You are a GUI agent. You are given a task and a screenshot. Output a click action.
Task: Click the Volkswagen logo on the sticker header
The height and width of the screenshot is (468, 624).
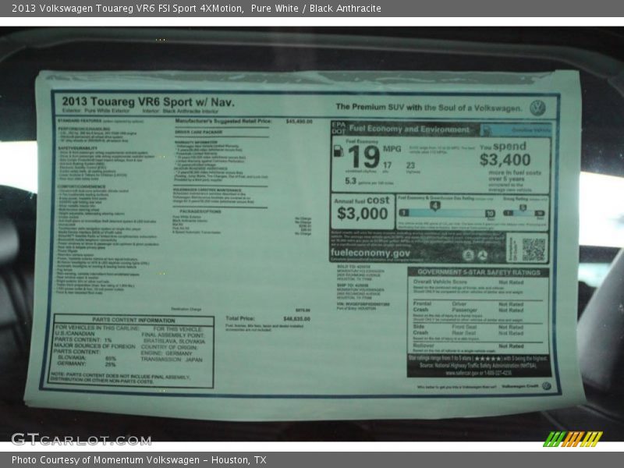click(x=537, y=108)
